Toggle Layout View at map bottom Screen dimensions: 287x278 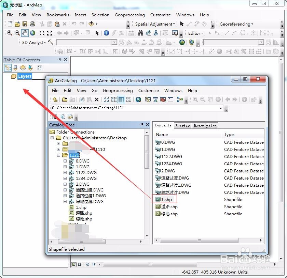pos(79,264)
